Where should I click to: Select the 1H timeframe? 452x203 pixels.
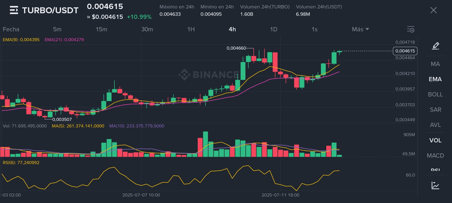pyautogui.click(x=191, y=29)
